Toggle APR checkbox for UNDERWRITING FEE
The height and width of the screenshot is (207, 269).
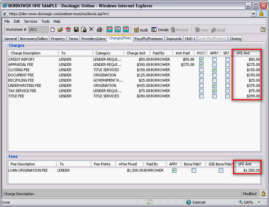(214, 85)
